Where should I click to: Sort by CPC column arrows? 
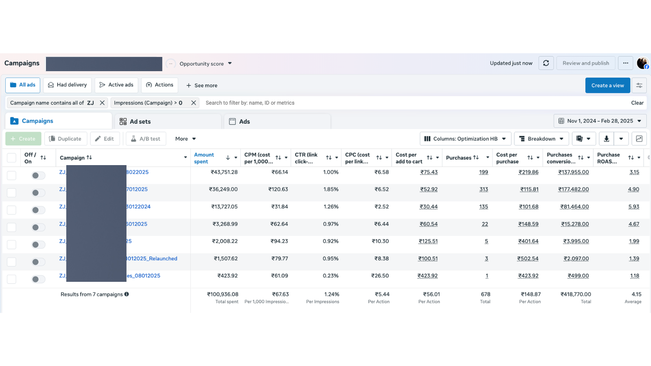point(379,158)
